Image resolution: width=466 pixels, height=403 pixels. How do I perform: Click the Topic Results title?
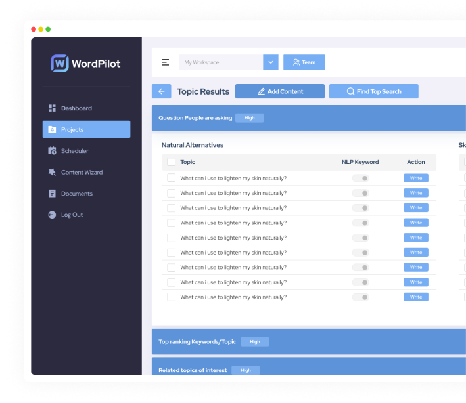pos(203,91)
